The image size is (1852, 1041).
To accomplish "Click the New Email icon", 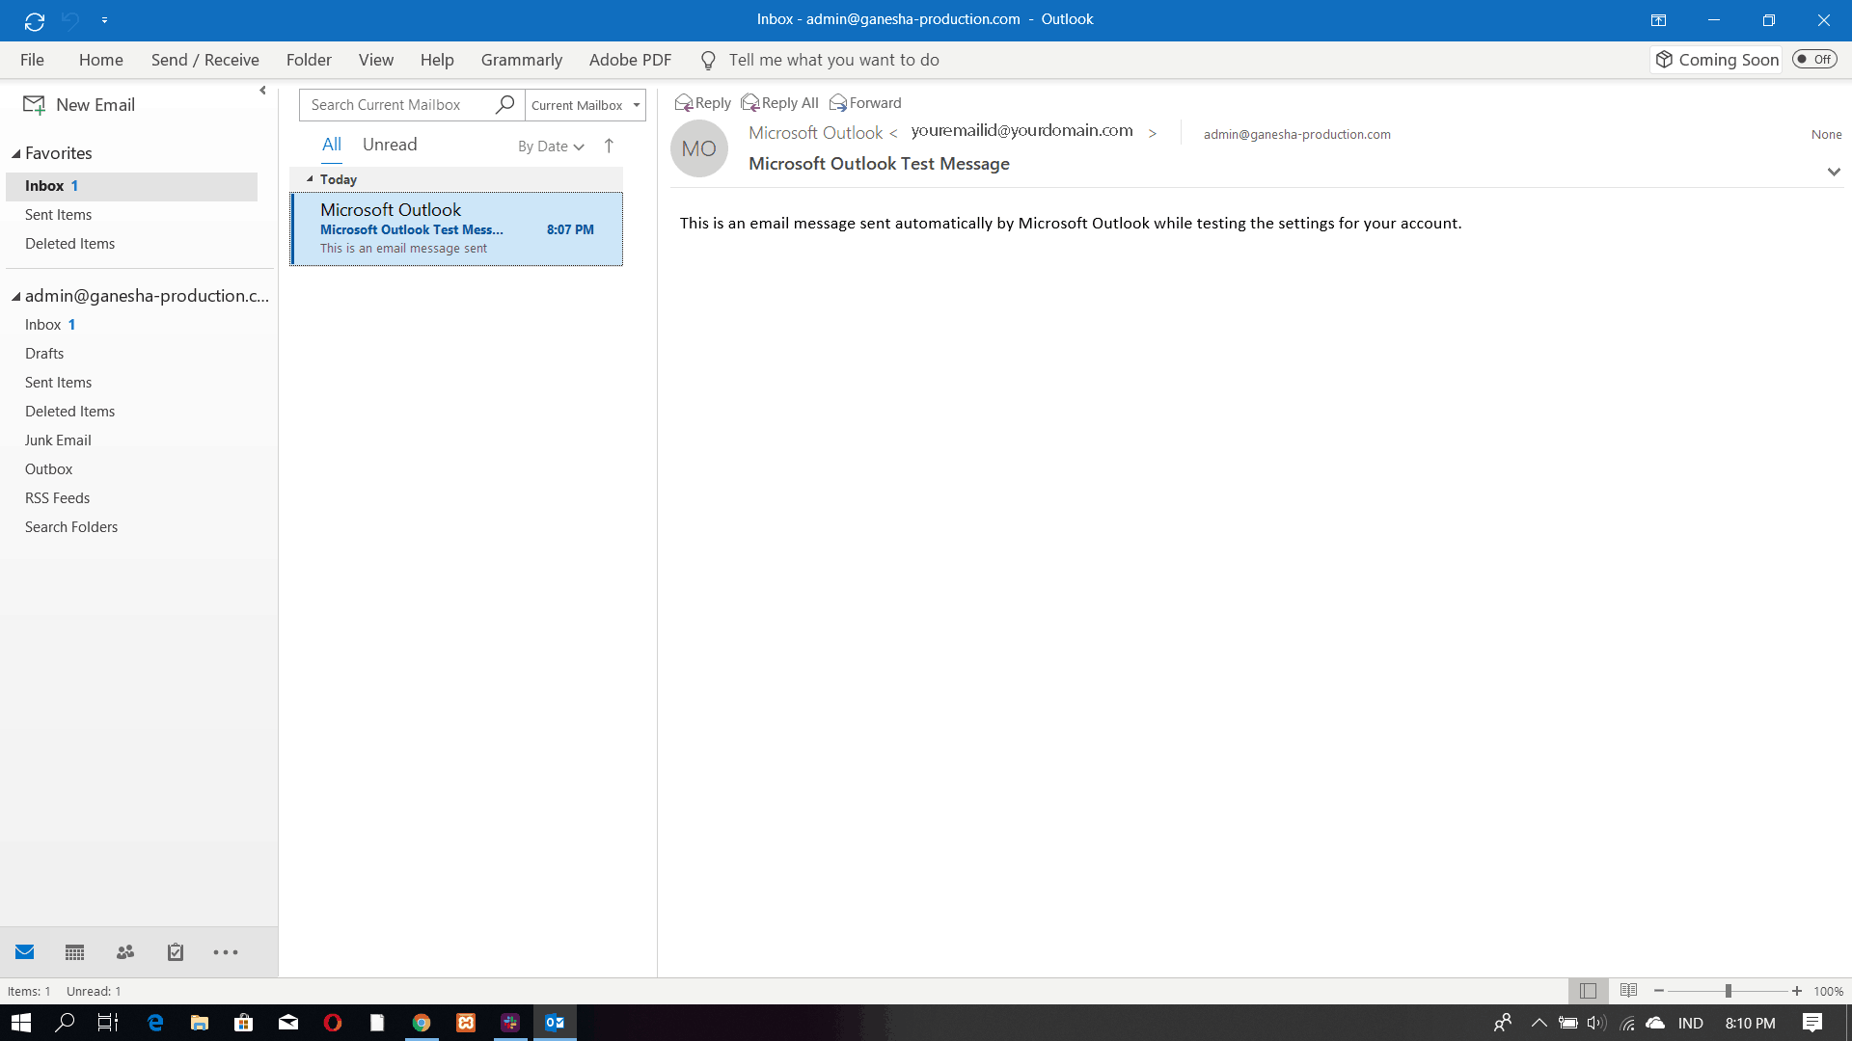I will tap(33, 104).
